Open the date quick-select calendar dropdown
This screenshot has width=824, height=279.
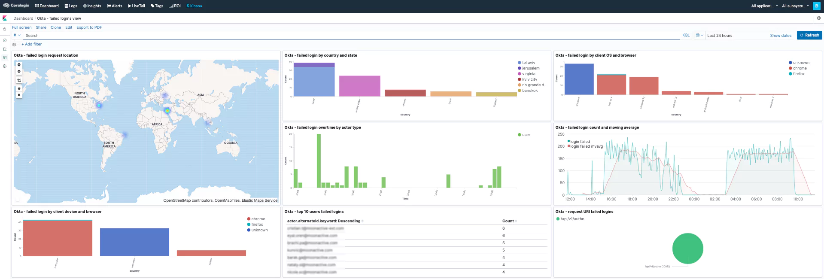click(x=699, y=35)
